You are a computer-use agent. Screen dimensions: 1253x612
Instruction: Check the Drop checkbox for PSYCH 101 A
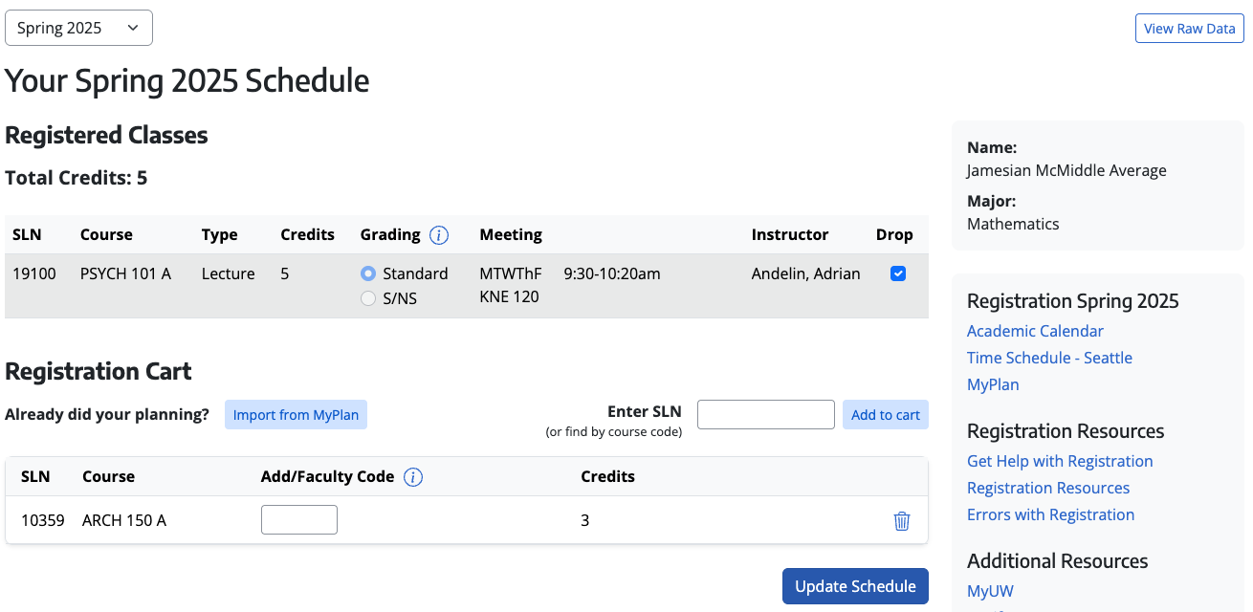[x=897, y=273]
